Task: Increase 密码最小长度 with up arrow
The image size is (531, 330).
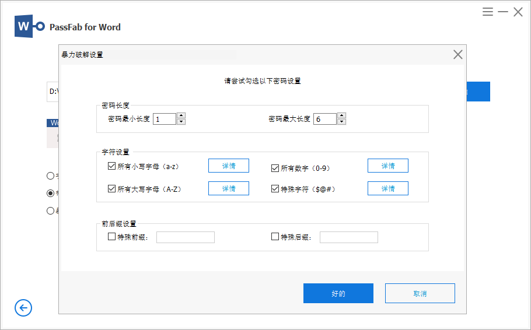Action: 181,116
